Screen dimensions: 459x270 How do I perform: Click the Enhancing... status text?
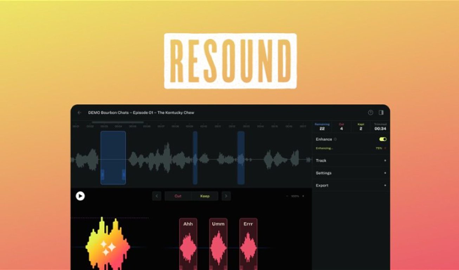(x=324, y=148)
